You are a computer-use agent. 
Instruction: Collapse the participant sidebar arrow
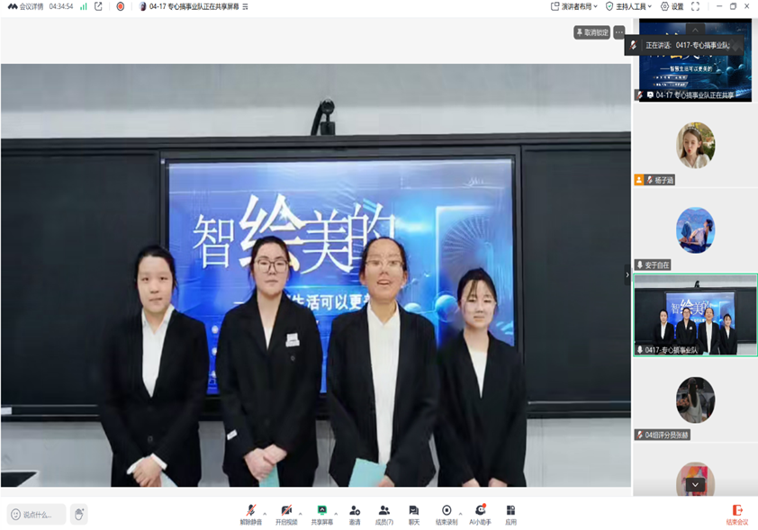click(x=627, y=274)
